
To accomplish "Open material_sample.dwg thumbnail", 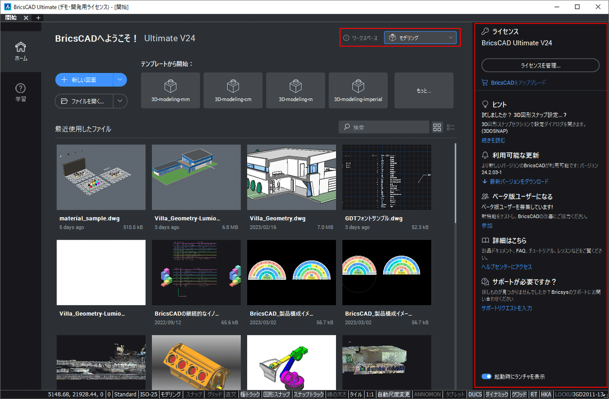I will (101, 177).
